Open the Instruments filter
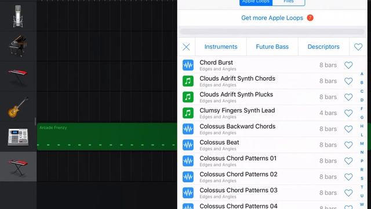Viewport: 371px width, 209px height. point(221,46)
